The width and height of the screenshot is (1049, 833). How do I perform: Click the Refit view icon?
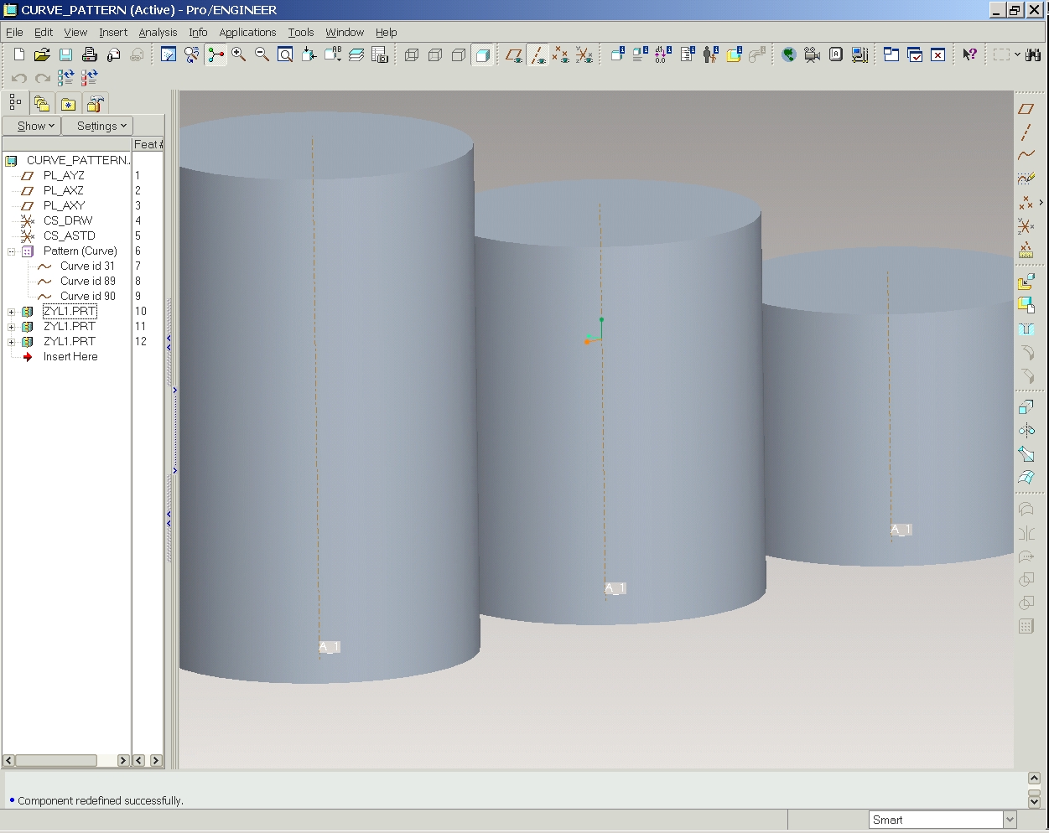pos(285,55)
